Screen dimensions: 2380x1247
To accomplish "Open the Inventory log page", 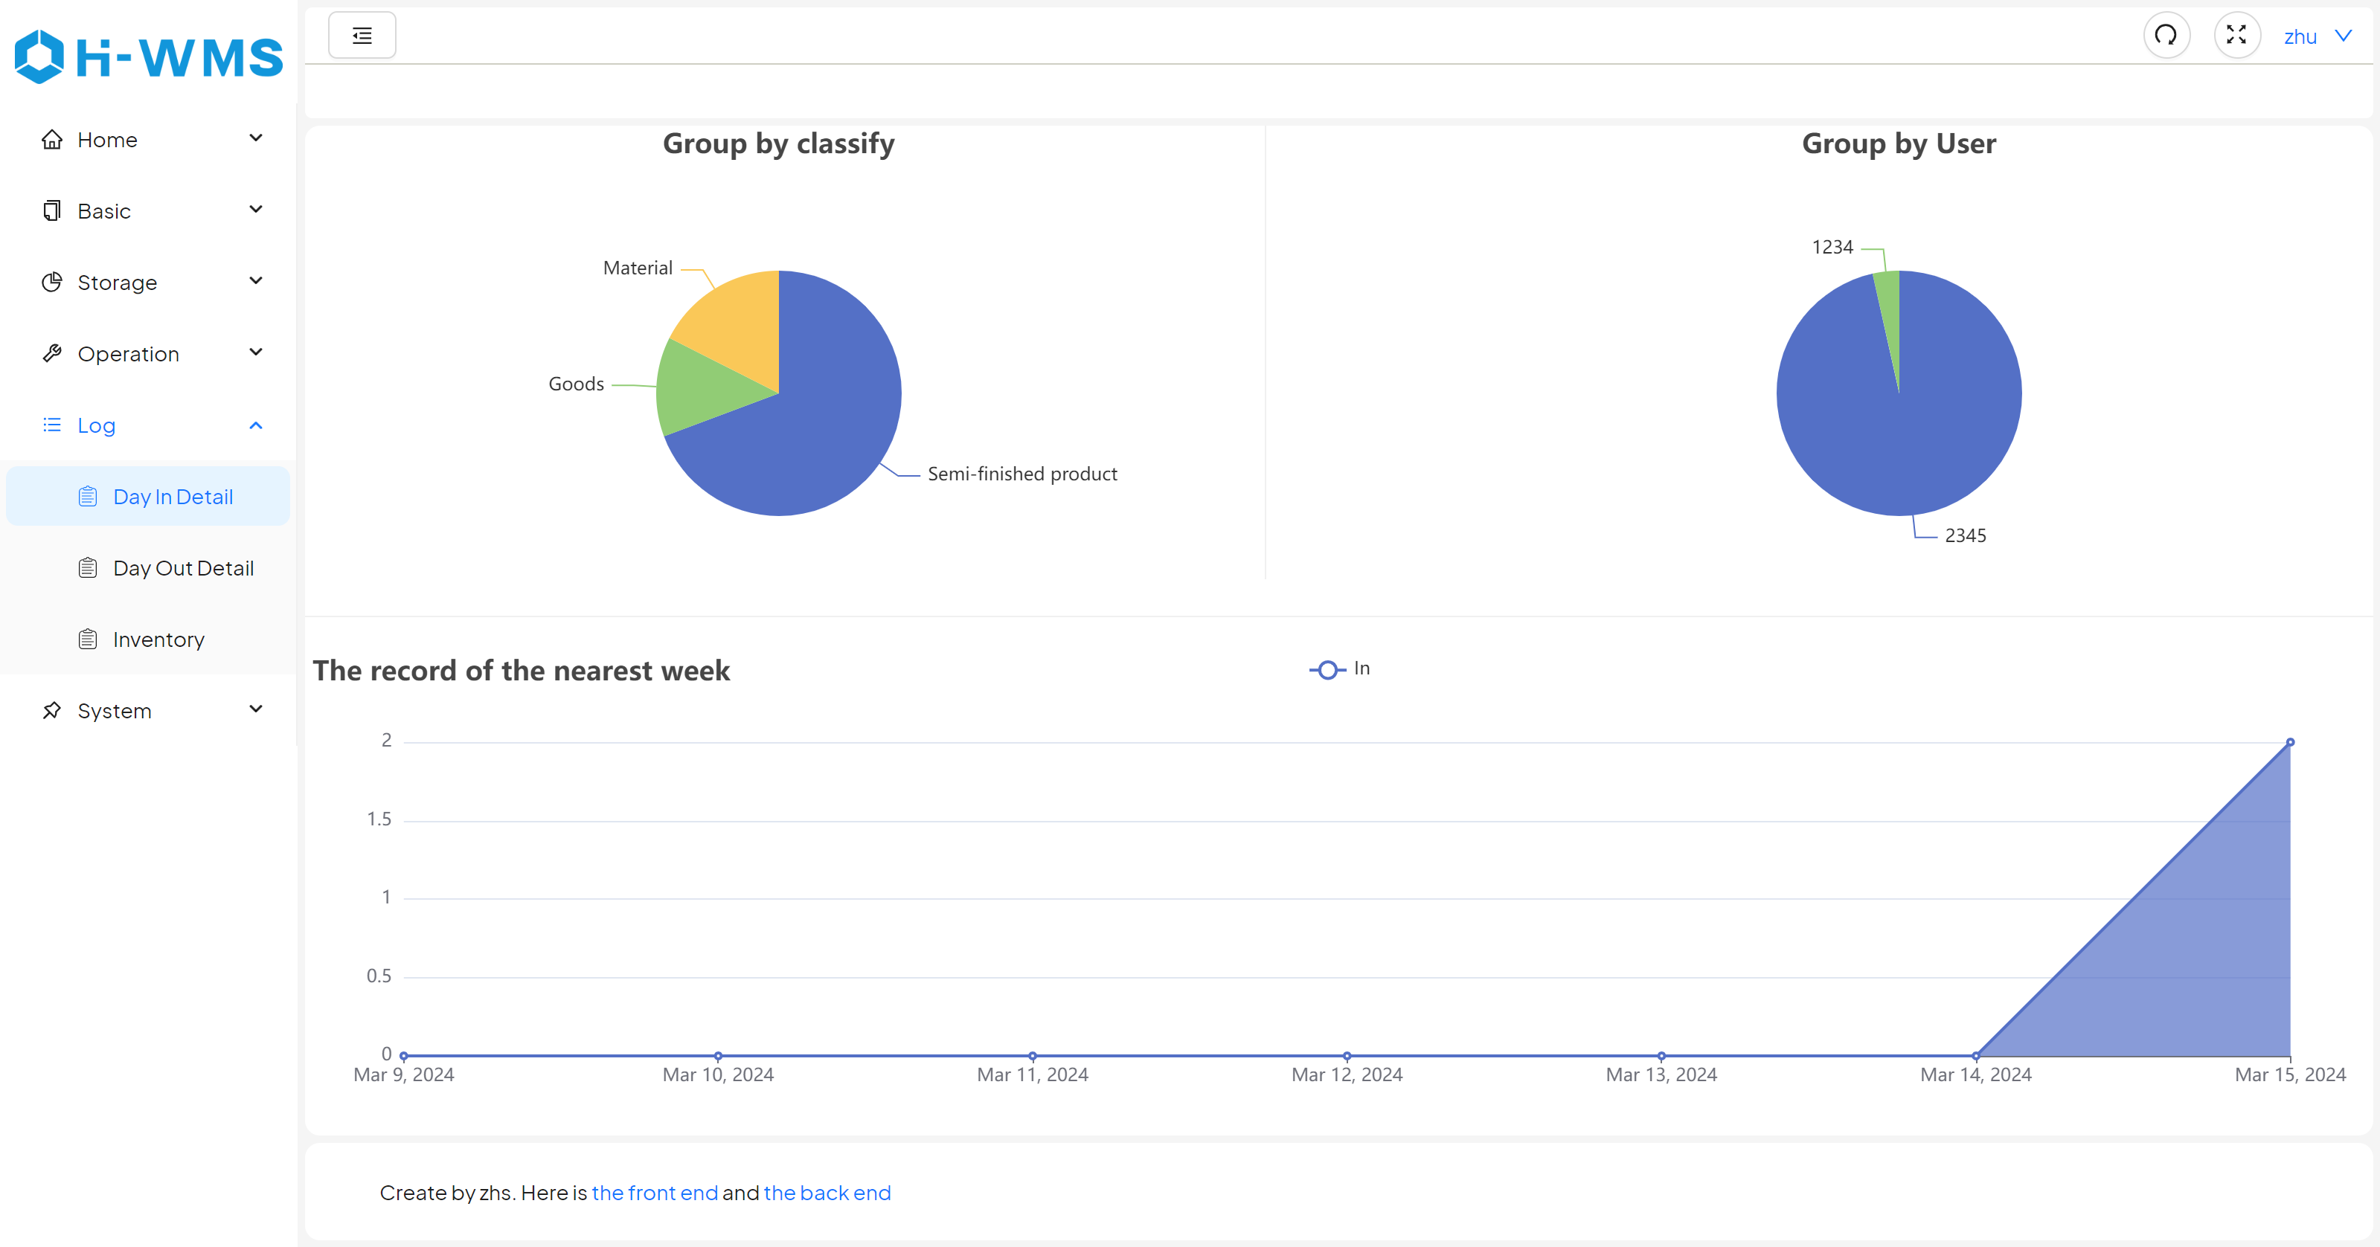I will 158,639.
